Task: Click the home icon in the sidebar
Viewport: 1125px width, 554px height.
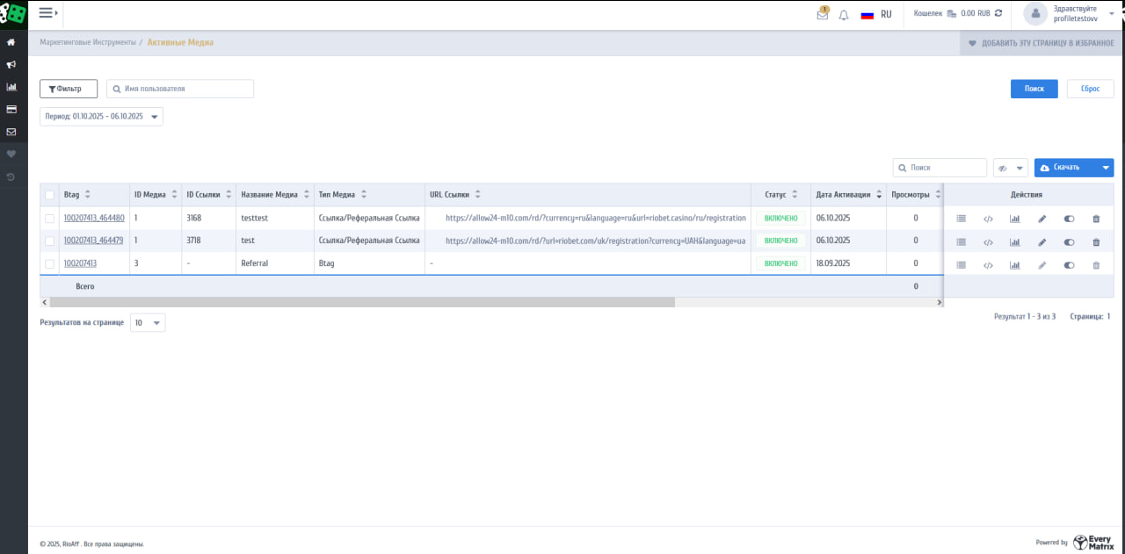Action: (x=11, y=42)
